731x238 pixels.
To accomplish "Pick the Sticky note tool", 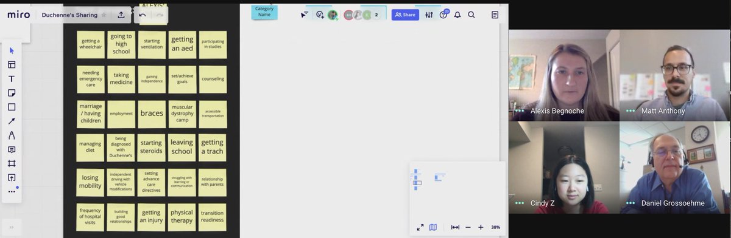I will [x=12, y=93].
